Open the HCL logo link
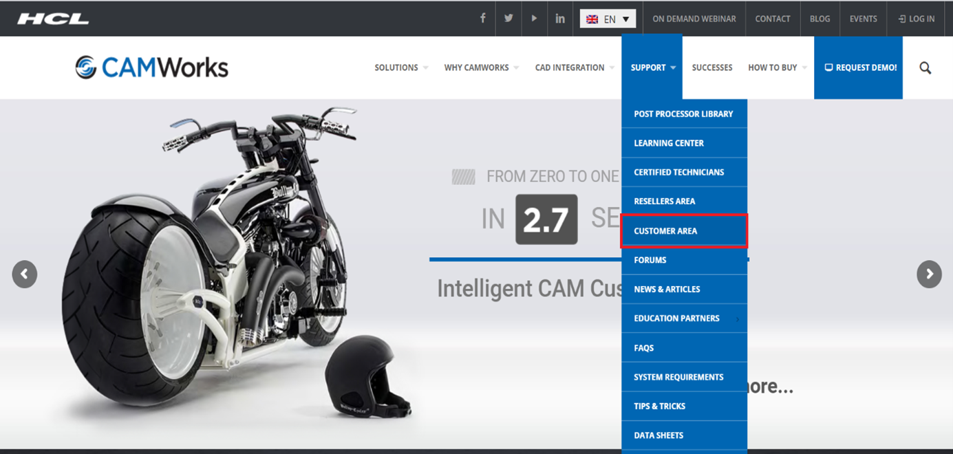The height and width of the screenshot is (454, 953). point(53,19)
